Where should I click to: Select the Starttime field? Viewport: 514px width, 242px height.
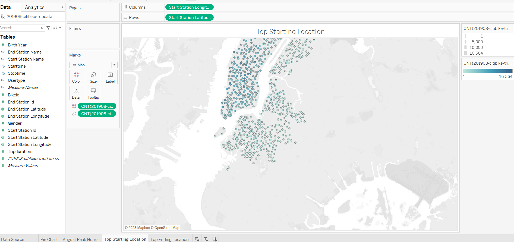pyautogui.click(x=17, y=66)
